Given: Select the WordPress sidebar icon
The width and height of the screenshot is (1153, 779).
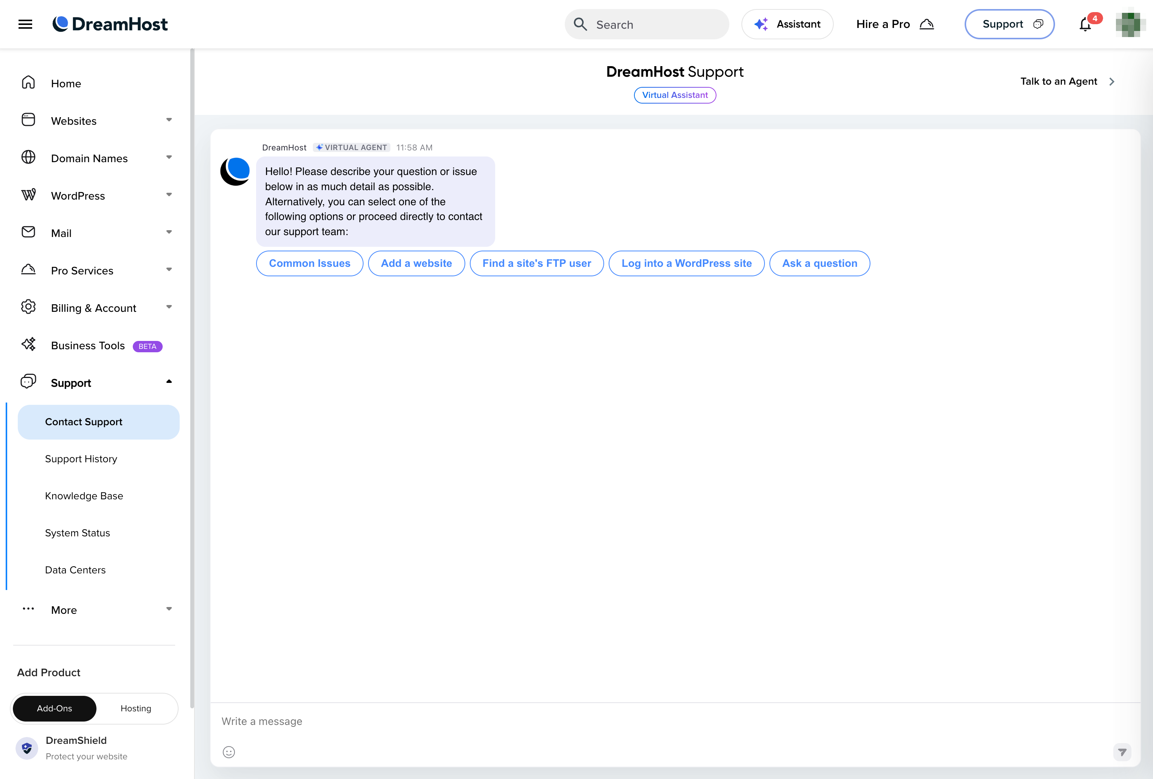Looking at the screenshot, I should pyautogui.click(x=28, y=195).
